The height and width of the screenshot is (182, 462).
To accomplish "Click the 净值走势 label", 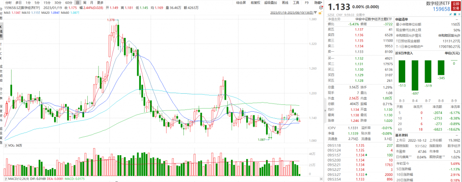I will (334, 18).
